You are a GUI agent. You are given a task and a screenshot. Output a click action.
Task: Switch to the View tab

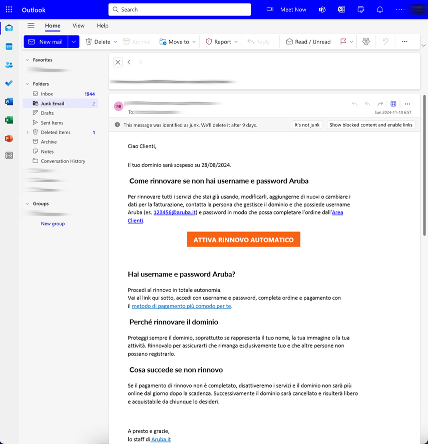click(78, 25)
